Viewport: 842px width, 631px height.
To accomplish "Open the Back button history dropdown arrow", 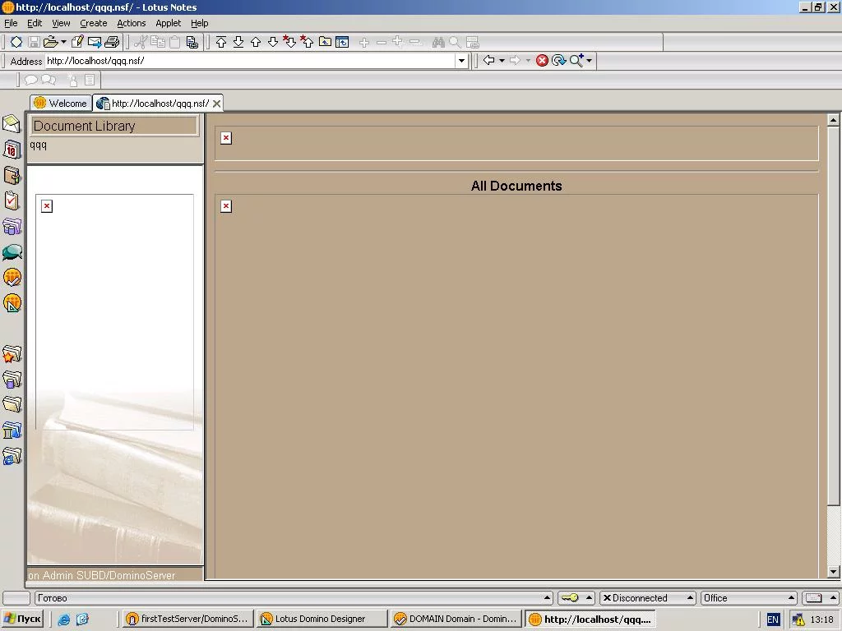I will click(x=502, y=61).
